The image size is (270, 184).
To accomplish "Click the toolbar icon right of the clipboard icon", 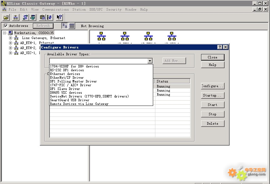I will click(49, 17).
